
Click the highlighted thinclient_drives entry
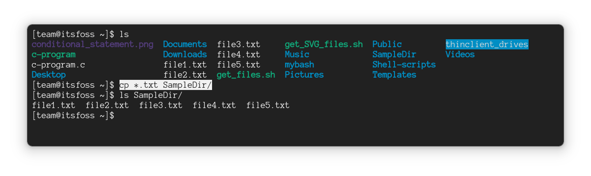click(x=487, y=45)
